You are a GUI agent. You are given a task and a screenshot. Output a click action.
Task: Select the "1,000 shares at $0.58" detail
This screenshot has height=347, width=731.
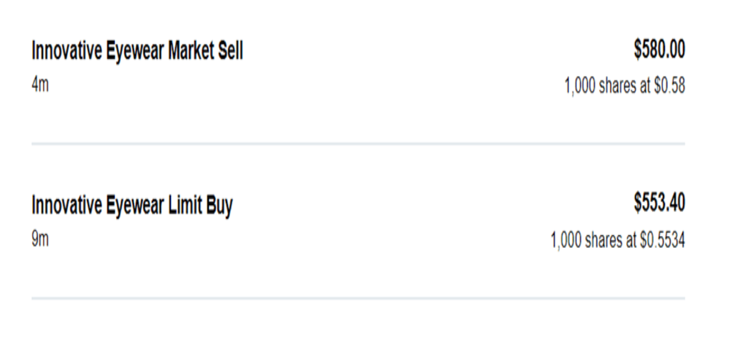tap(625, 86)
